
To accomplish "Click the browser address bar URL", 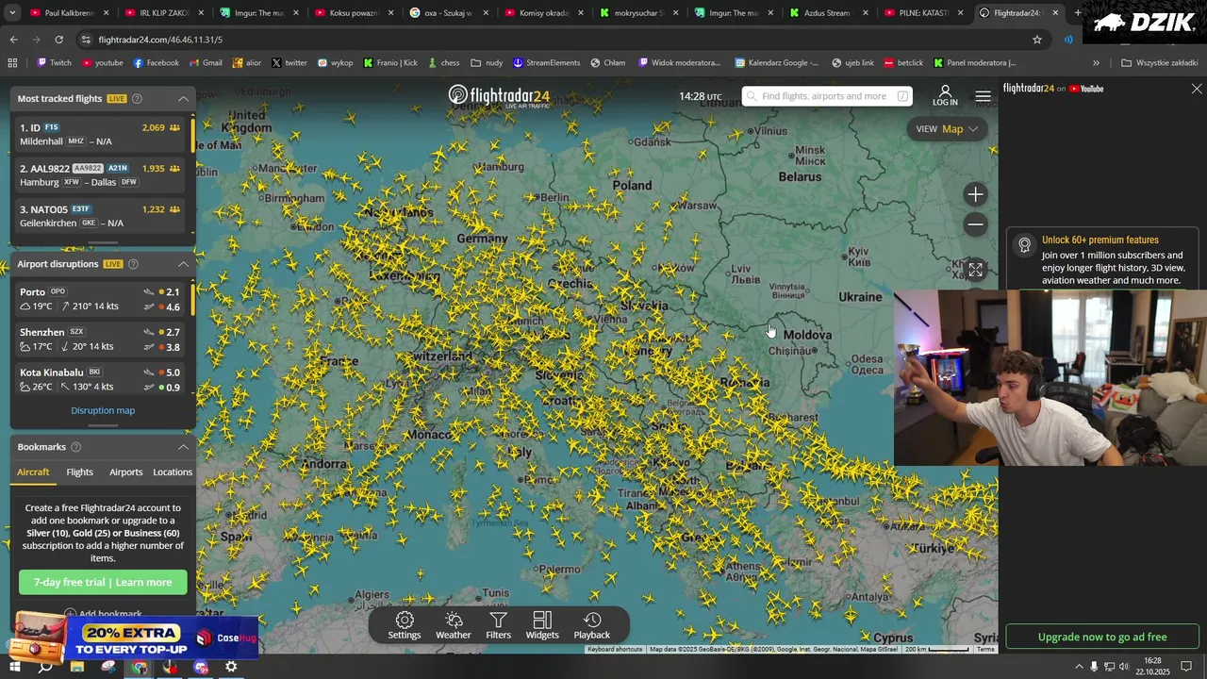I will tap(160, 40).
